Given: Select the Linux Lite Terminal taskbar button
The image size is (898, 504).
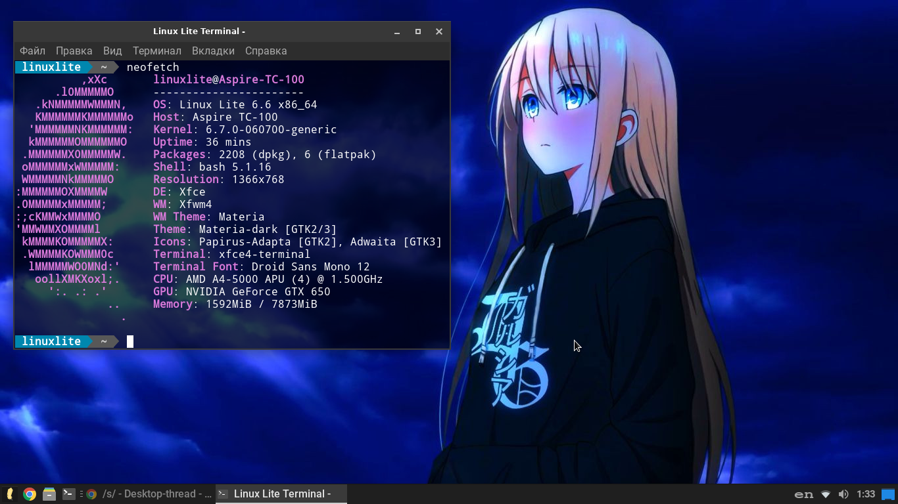Looking at the screenshot, I should pos(281,494).
